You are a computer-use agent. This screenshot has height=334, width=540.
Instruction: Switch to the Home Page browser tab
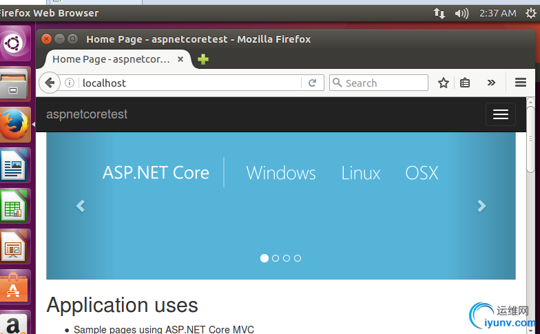point(110,59)
